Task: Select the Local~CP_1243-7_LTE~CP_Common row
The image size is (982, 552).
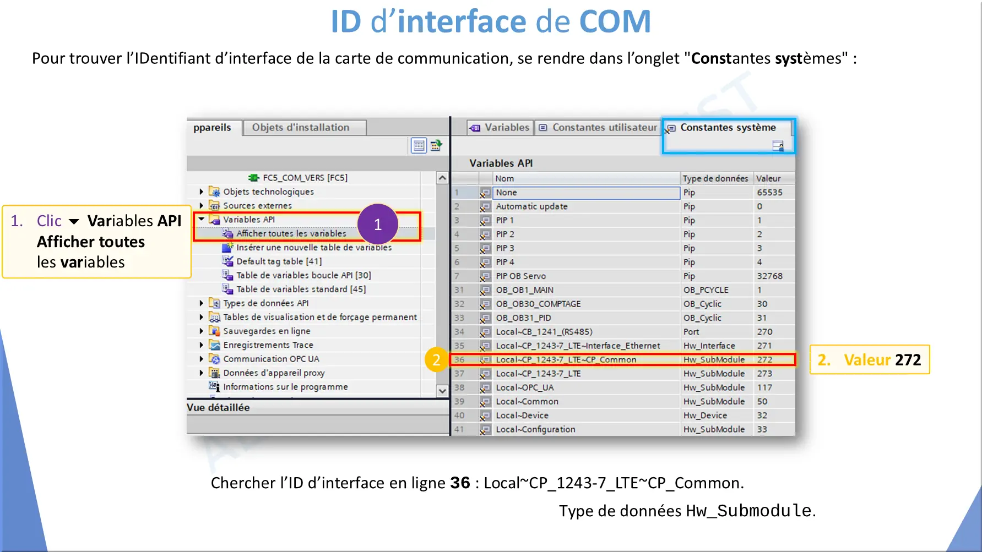Action: [566, 359]
